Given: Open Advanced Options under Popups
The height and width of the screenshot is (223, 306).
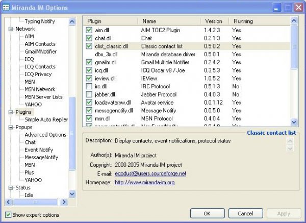Looking at the screenshot, I should click(x=45, y=135).
